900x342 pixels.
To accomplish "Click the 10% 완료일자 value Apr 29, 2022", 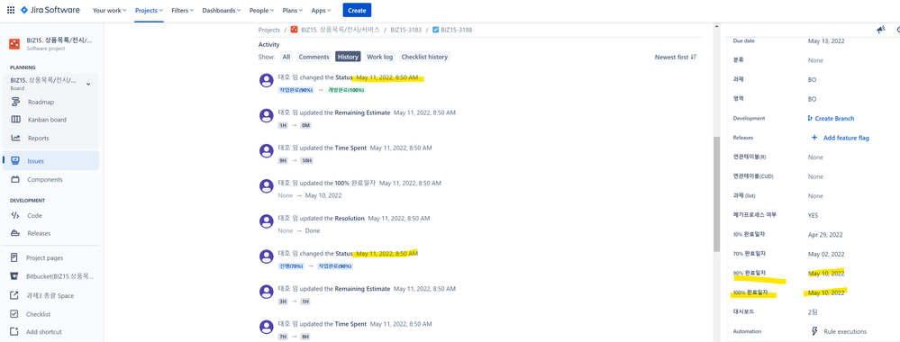I will point(825,235).
